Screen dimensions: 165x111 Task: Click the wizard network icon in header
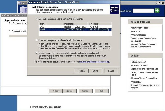coord(114,9)
